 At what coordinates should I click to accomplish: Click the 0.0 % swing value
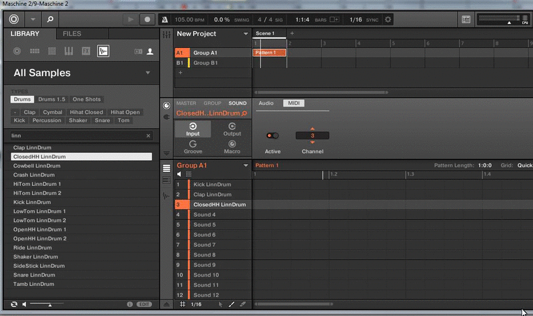[222, 20]
